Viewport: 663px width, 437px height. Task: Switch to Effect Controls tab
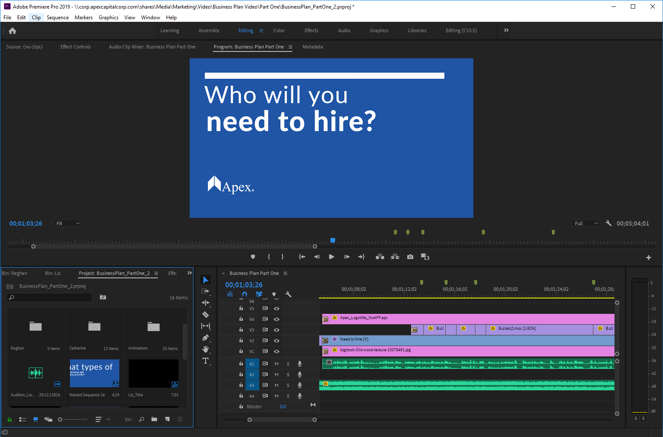click(x=76, y=47)
